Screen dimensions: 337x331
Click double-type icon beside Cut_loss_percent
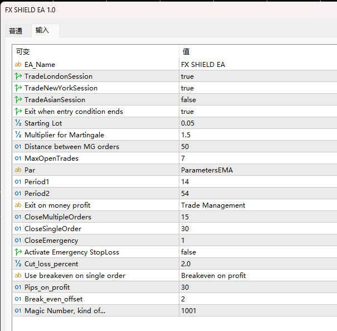coord(18,263)
